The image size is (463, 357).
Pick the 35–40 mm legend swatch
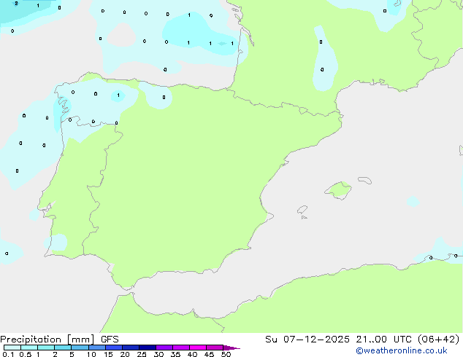[x=181, y=348]
